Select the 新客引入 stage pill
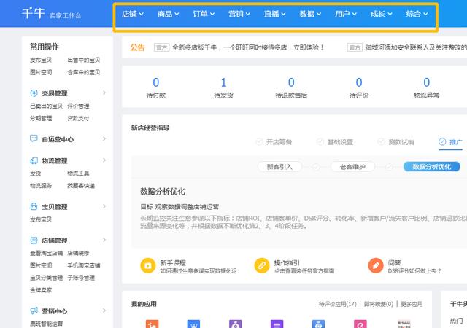467x328 pixels. click(x=279, y=167)
